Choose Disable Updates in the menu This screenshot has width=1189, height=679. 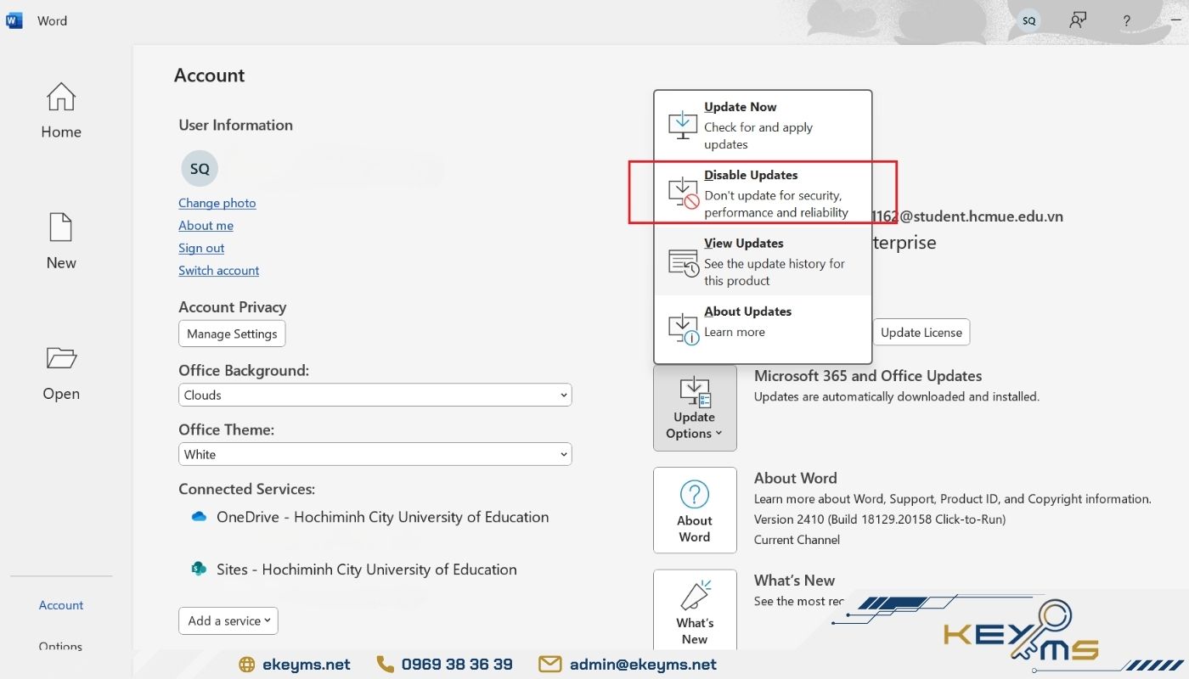pos(763,193)
